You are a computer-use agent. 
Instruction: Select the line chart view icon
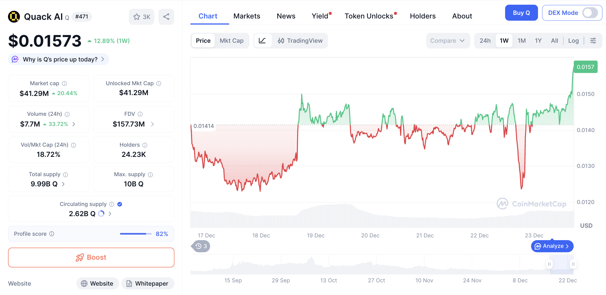click(262, 41)
